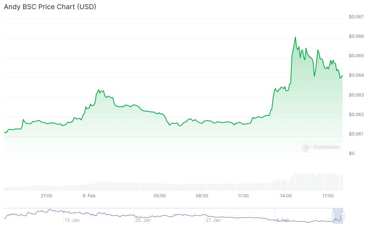Click the 13. Jan navigator date label
The height and width of the screenshot is (229, 368).
click(x=72, y=220)
